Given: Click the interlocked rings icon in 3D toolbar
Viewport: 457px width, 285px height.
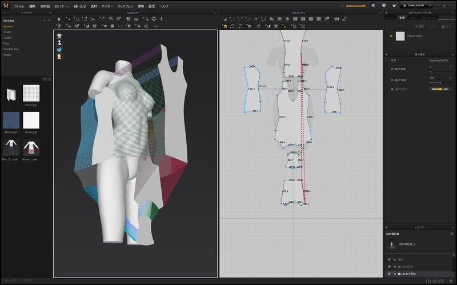Looking at the screenshot, I should click(94, 26).
